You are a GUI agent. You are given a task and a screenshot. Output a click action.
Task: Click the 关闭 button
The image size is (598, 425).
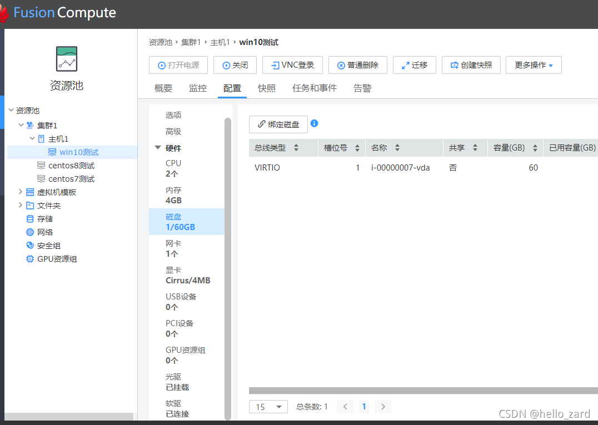(235, 65)
